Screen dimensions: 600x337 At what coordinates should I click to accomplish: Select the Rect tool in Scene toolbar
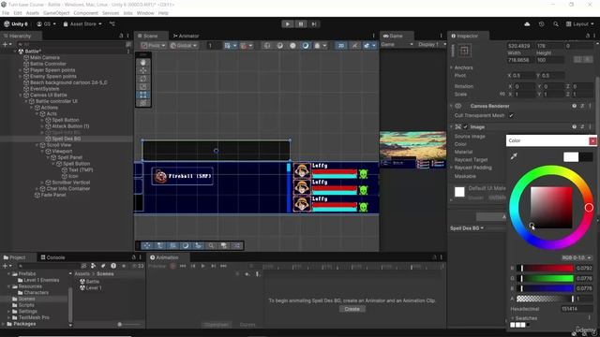(x=143, y=95)
